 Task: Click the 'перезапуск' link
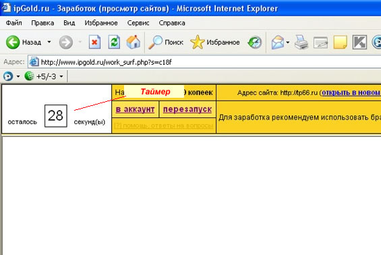pyautogui.click(x=187, y=109)
